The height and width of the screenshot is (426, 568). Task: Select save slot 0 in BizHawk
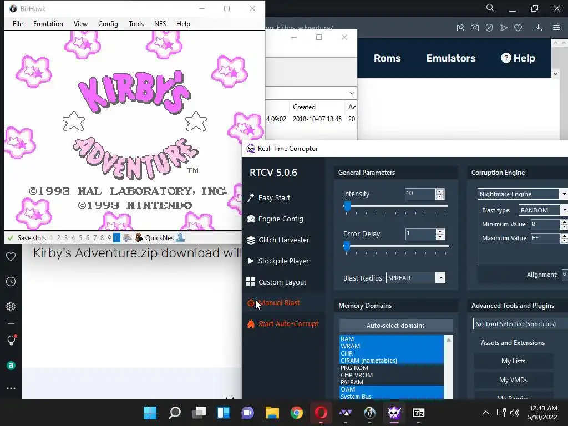116,238
